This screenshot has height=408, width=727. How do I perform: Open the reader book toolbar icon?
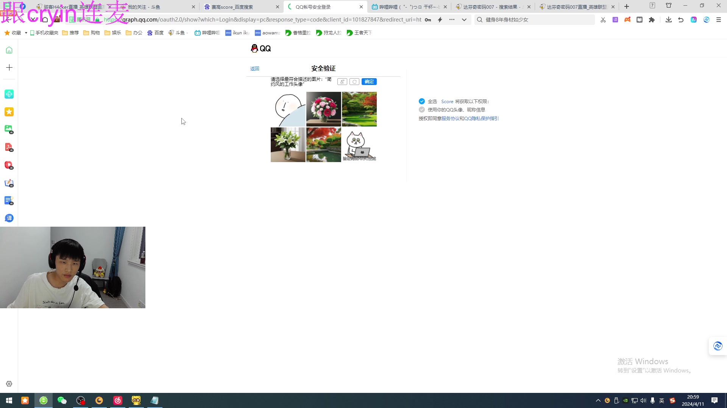(640, 20)
